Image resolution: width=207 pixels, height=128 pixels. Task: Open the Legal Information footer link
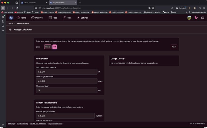pos(55,124)
